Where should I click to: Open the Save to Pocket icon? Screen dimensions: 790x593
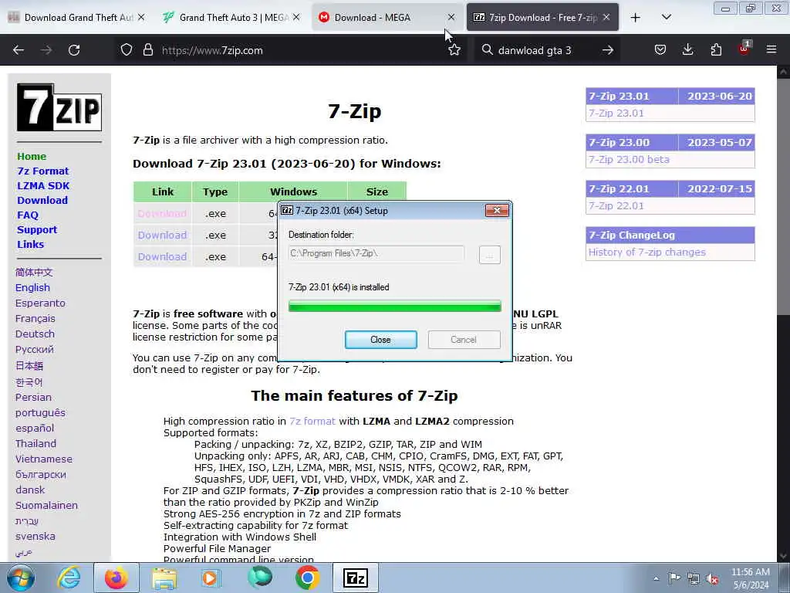pyautogui.click(x=660, y=50)
